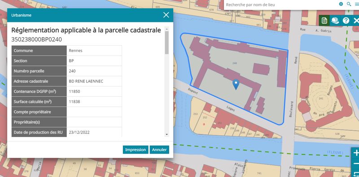
Task: Click the Section BP value cell
Action: click(94, 61)
